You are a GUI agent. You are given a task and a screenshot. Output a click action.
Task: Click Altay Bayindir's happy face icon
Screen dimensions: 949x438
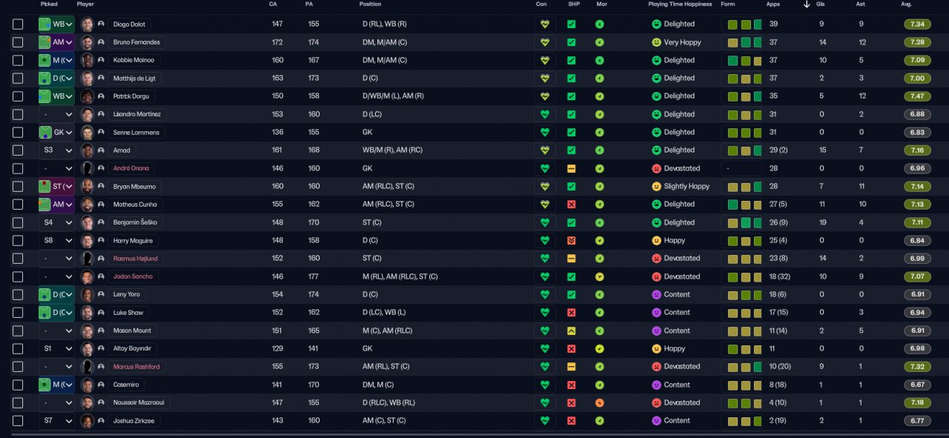coord(656,348)
